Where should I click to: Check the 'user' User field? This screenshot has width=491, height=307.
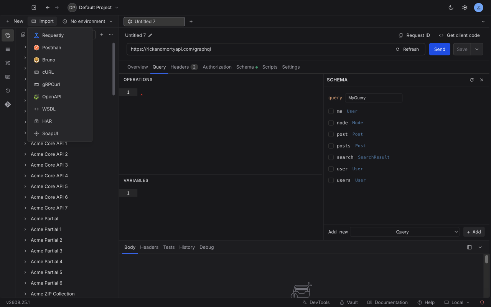point(331,169)
